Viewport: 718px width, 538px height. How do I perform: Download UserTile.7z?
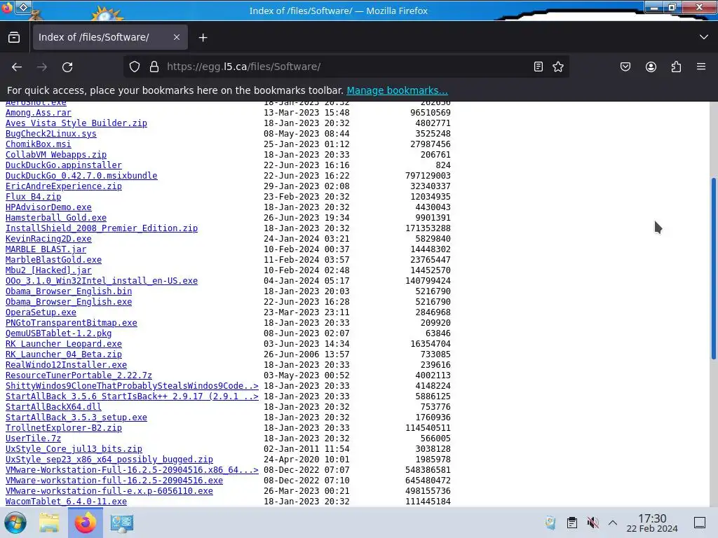click(34, 439)
